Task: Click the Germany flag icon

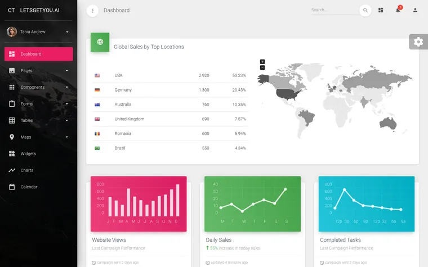Action: click(x=97, y=90)
